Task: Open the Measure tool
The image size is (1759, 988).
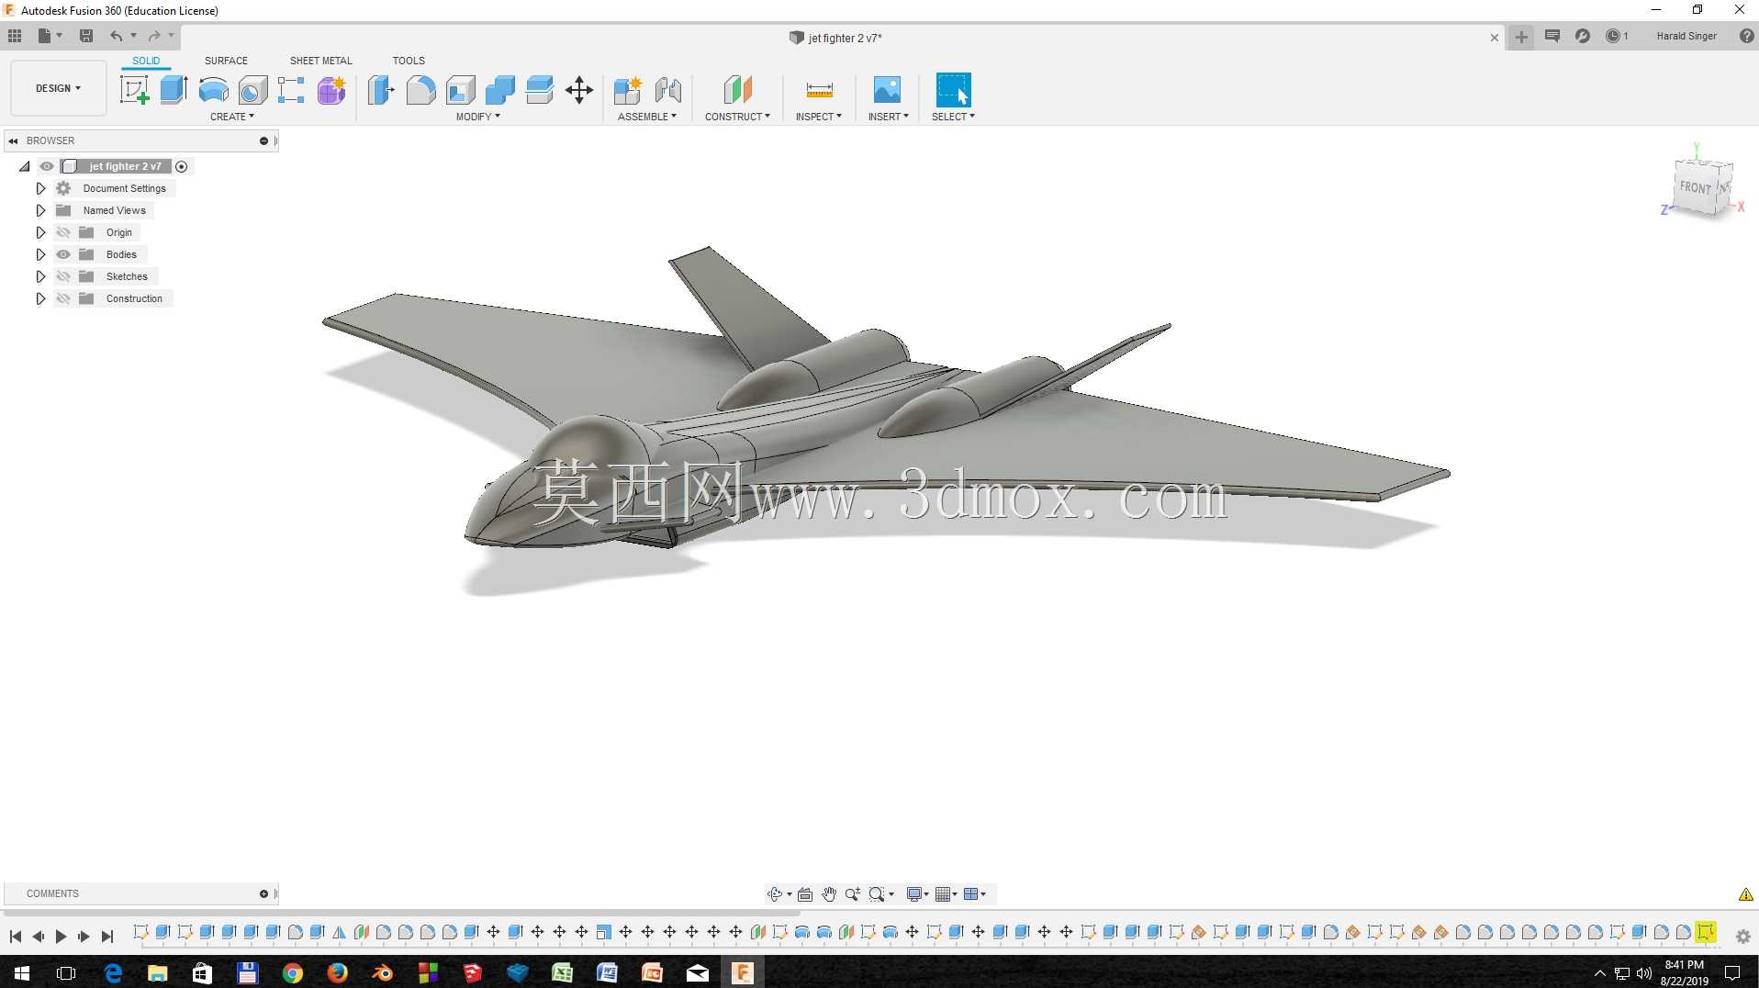Action: click(x=819, y=90)
